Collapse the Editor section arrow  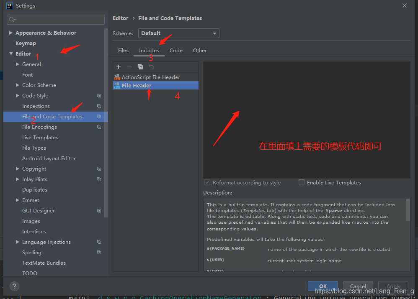(11, 54)
